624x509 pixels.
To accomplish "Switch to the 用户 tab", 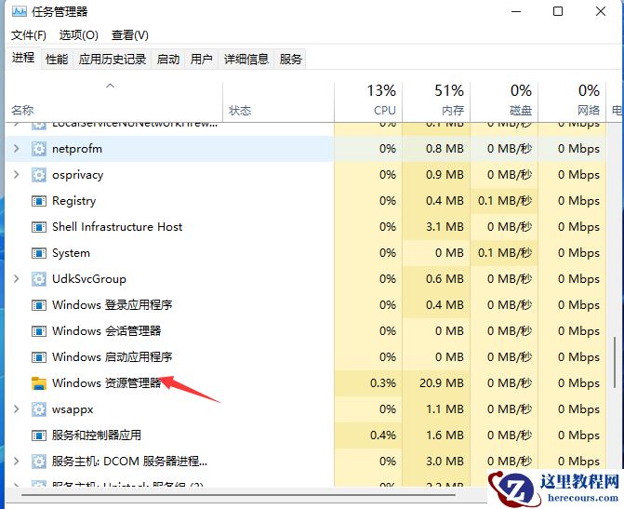I will 202,60.
